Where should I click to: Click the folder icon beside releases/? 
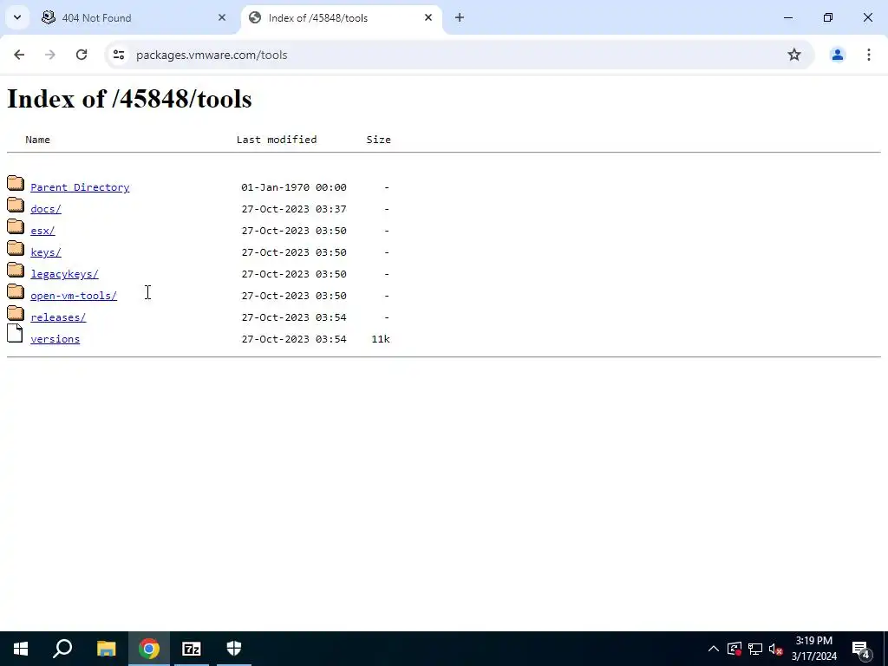[16, 312]
